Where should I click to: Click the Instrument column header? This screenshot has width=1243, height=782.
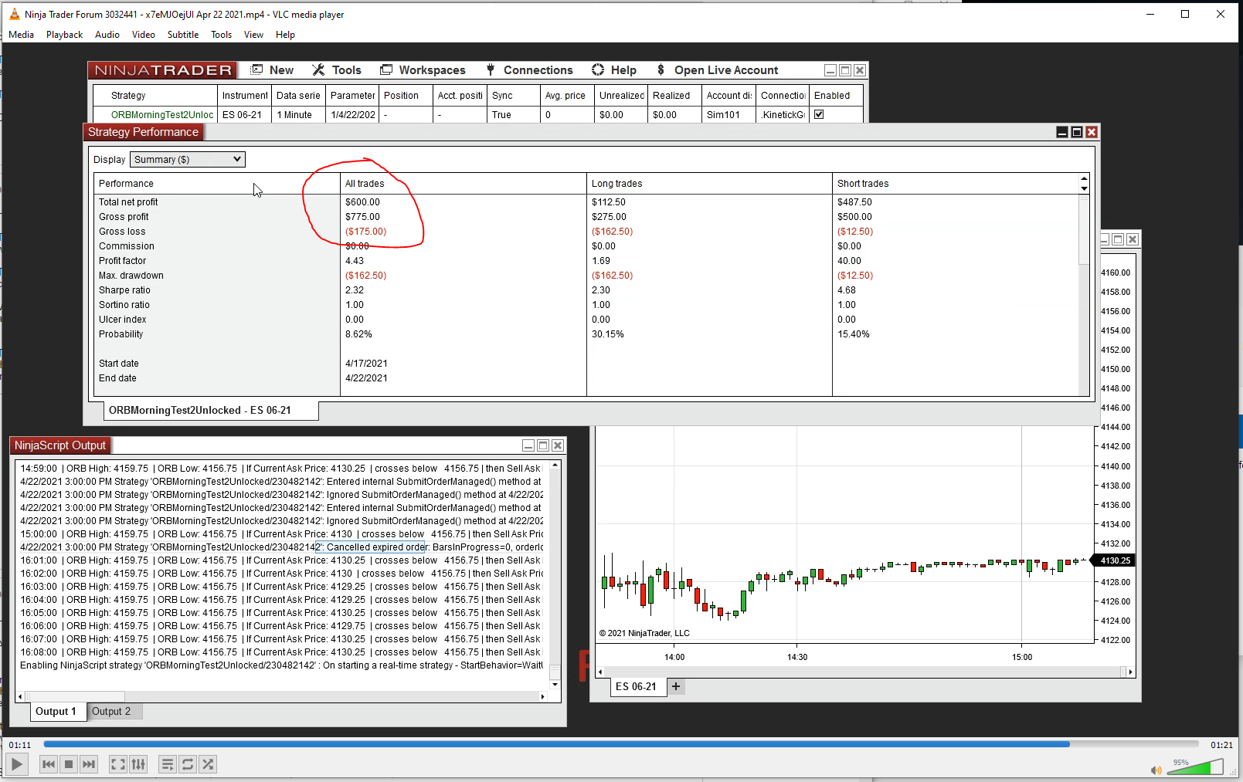click(x=245, y=96)
